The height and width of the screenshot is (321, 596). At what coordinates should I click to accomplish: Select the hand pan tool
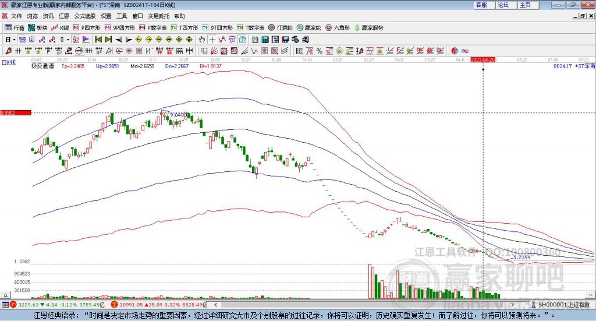202,40
